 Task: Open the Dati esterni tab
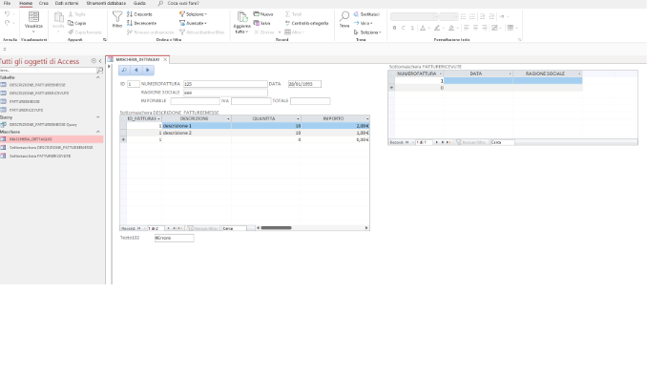67,3
